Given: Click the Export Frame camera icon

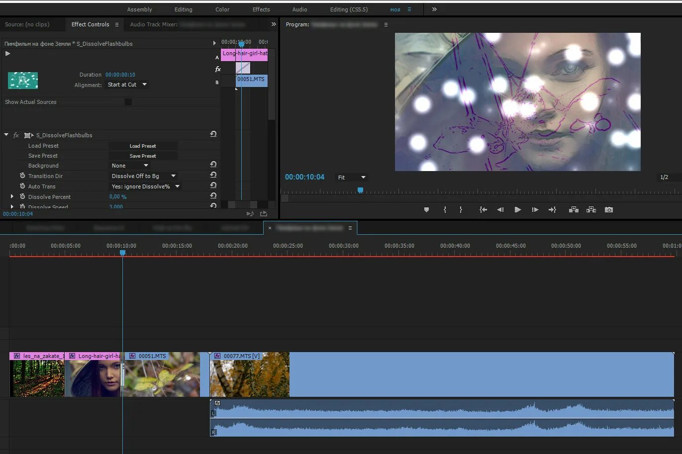Looking at the screenshot, I should [x=609, y=210].
